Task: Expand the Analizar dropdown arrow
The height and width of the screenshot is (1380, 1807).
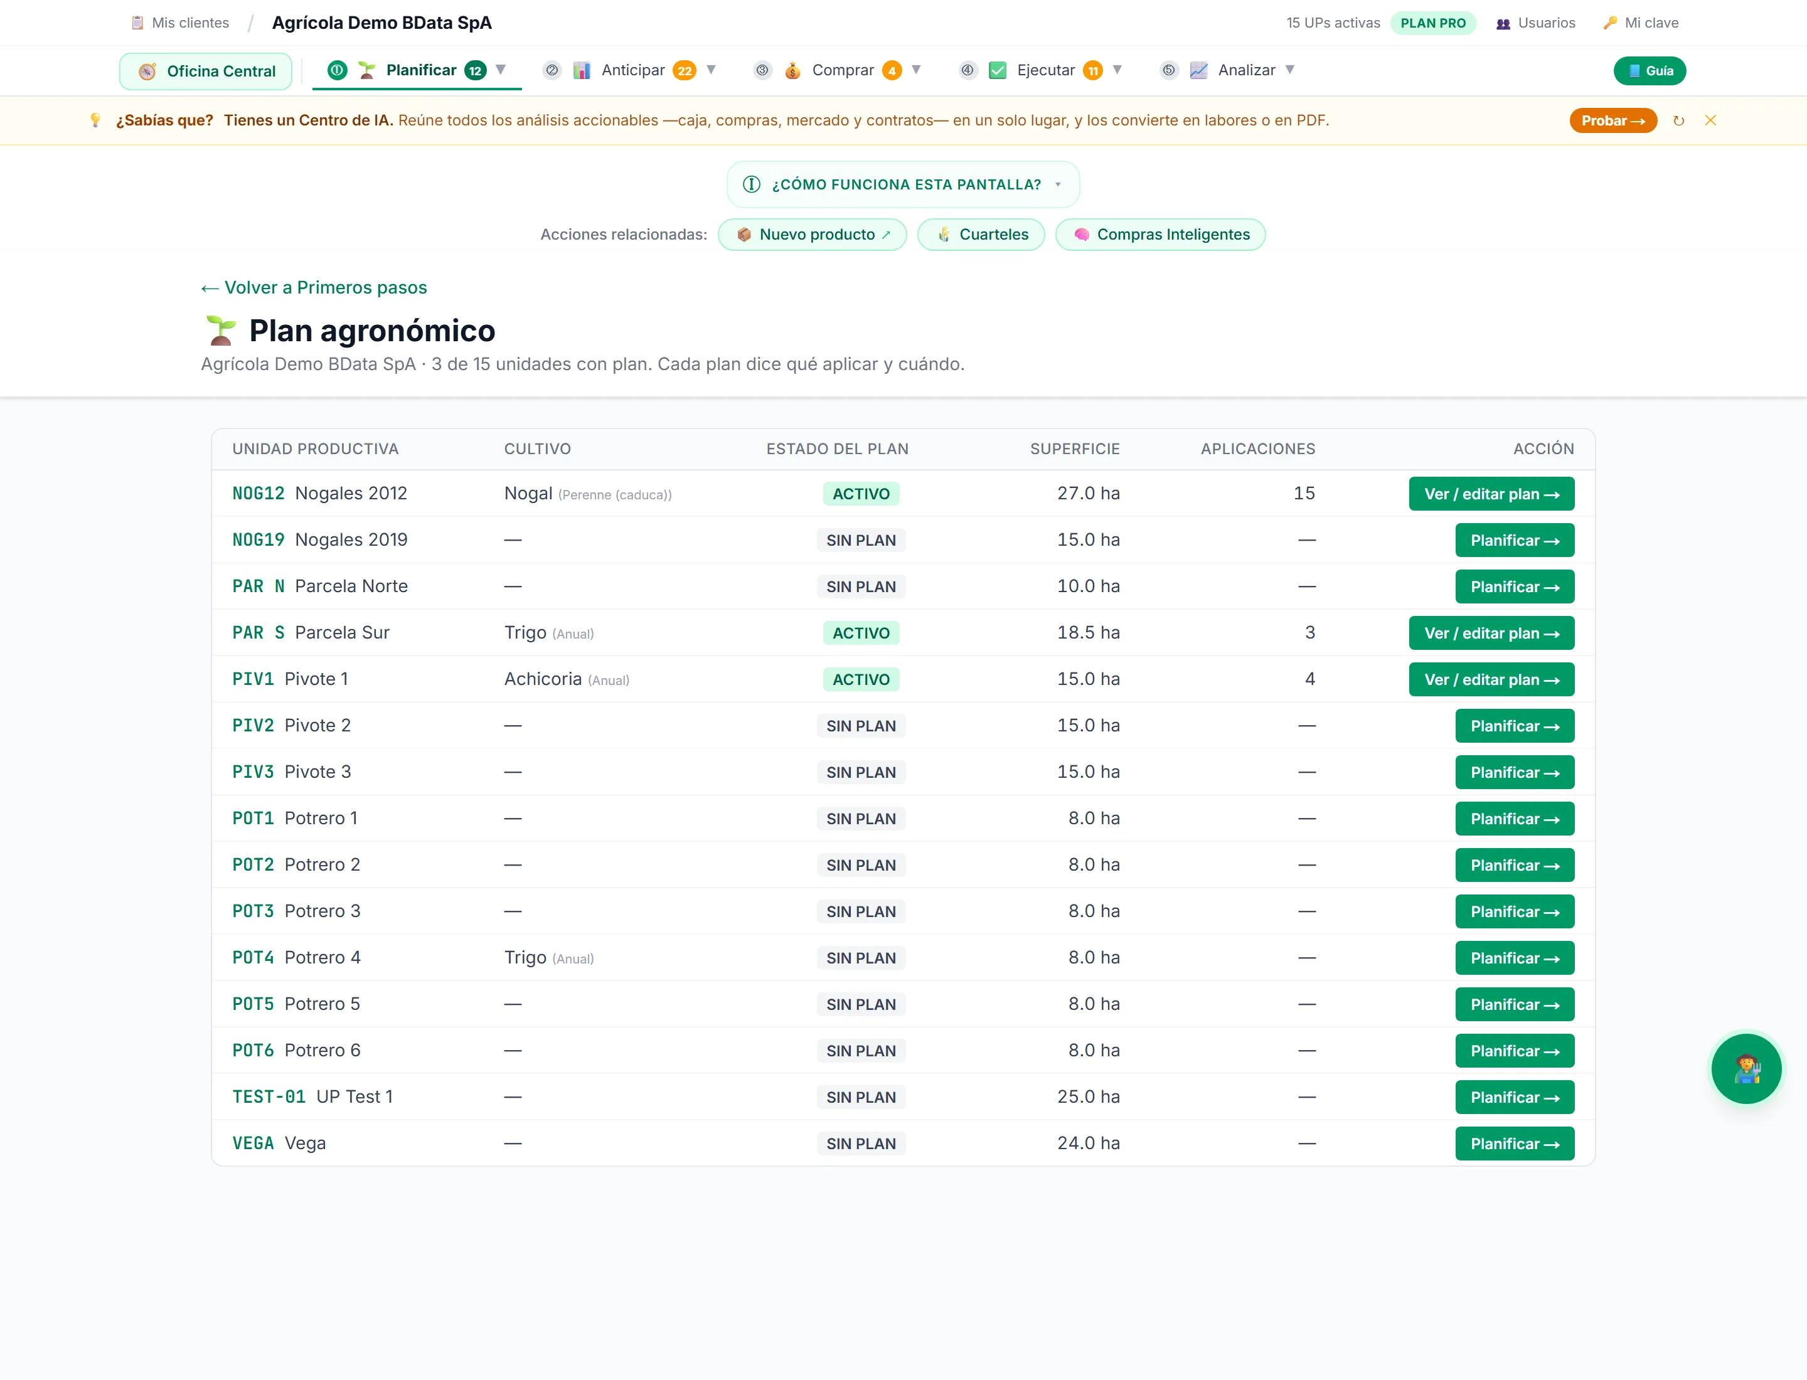Action: coord(1290,70)
